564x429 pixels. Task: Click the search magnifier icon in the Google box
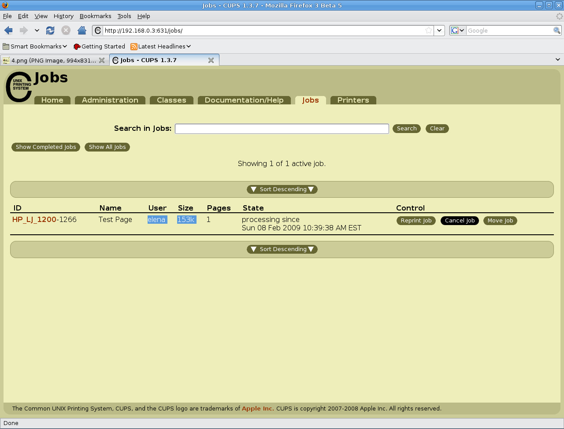point(557,30)
